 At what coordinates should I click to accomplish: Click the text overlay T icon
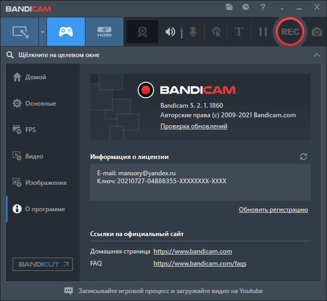(239, 32)
